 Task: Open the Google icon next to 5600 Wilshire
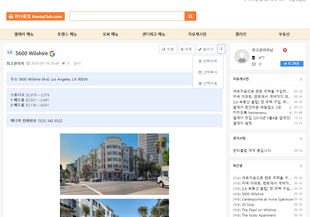(x=52, y=54)
